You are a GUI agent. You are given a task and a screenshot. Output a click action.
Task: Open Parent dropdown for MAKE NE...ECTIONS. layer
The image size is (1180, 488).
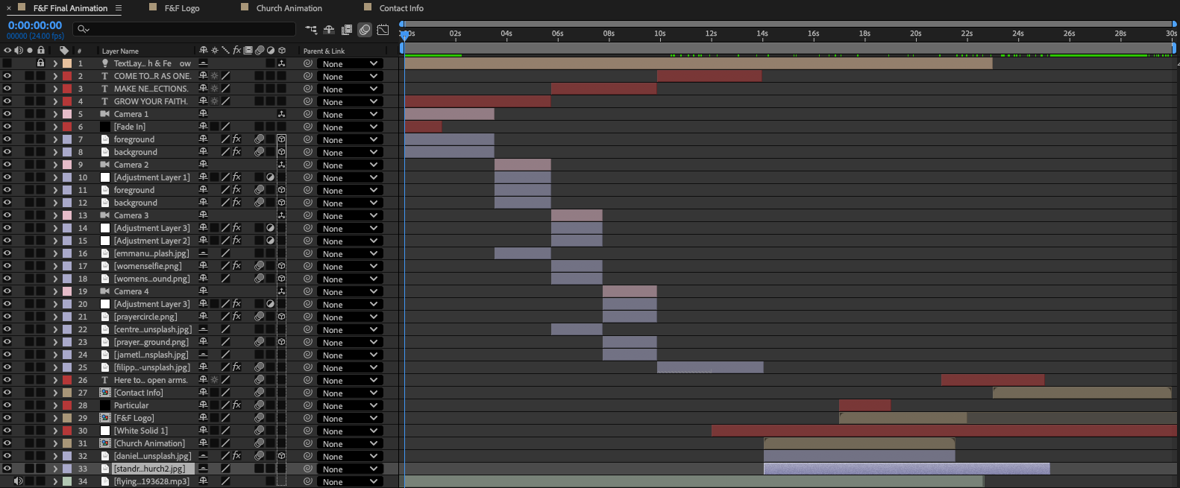(350, 89)
